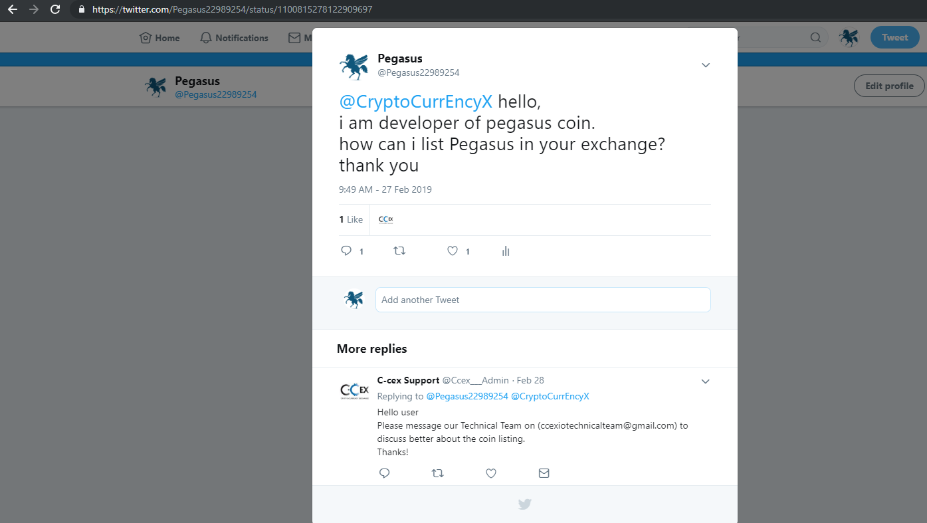The image size is (927, 523).
Task: Like the Pegasus tweet with the heart icon
Action: point(453,251)
